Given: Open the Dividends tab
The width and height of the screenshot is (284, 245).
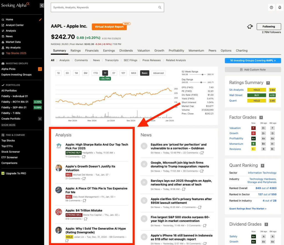Looking at the screenshot, I should (126, 51).
